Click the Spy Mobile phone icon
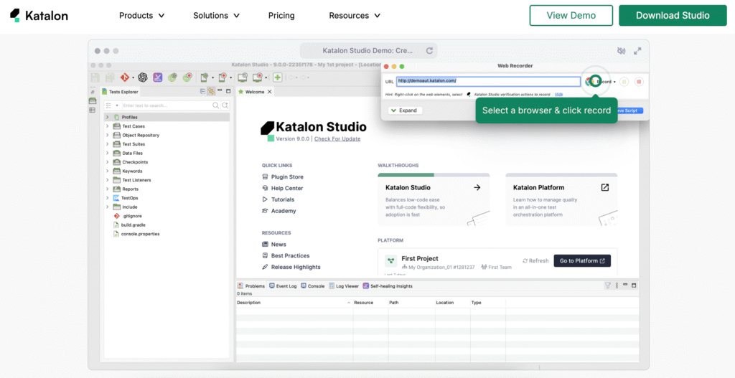 click(x=205, y=77)
